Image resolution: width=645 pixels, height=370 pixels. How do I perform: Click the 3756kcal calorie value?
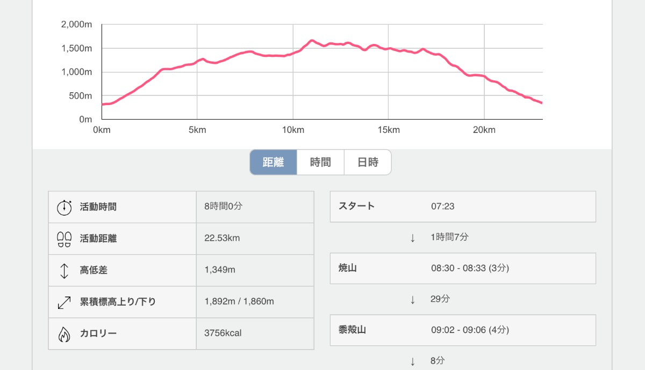223,334
